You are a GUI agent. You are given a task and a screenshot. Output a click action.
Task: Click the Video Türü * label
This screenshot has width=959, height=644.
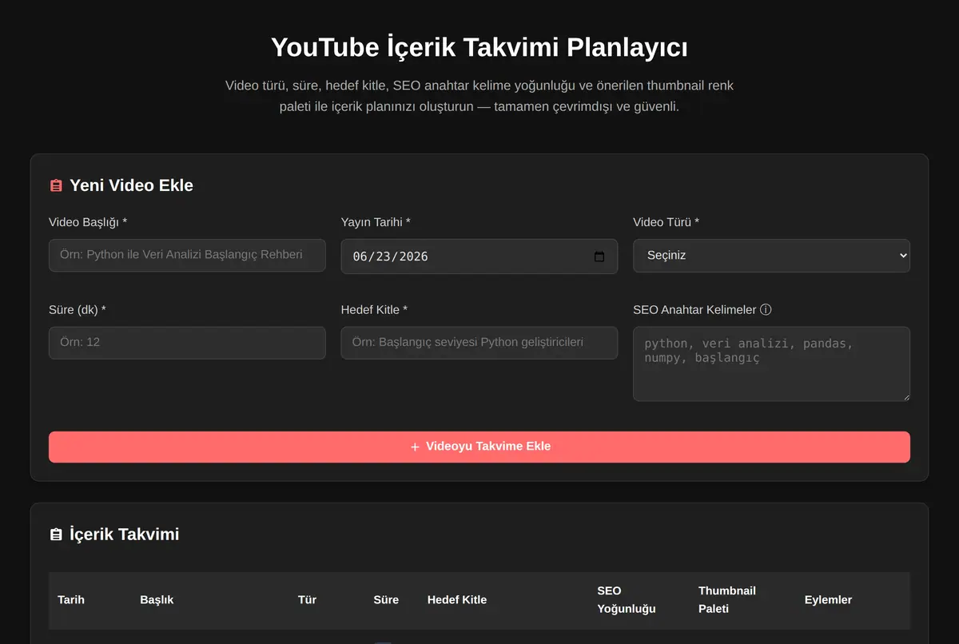pos(666,222)
